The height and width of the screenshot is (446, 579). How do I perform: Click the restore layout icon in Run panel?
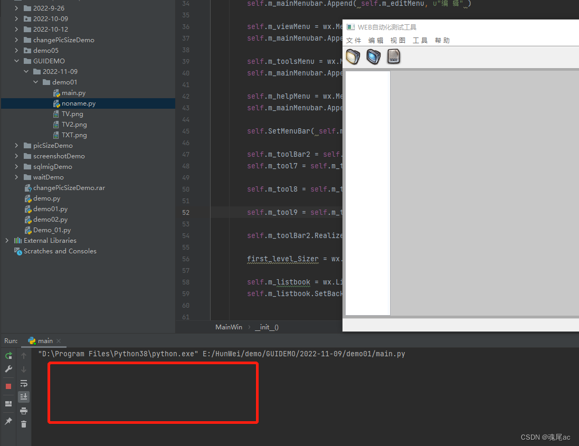(x=8, y=404)
